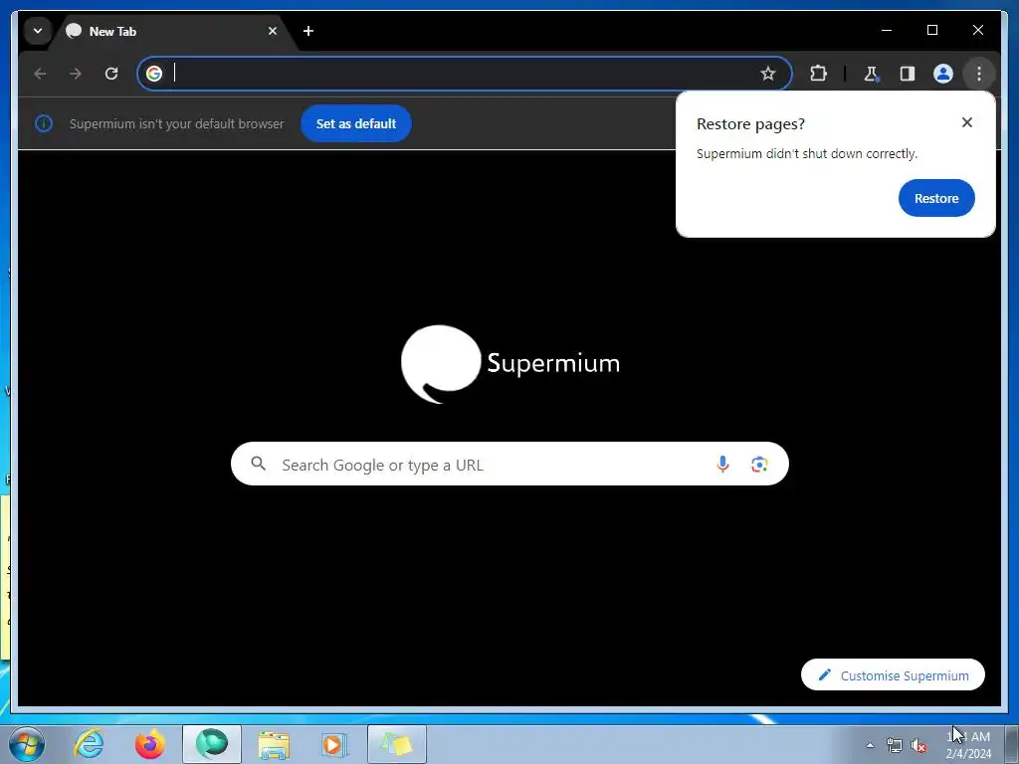The height and width of the screenshot is (764, 1019).
Task: Maximize the Supermium window
Action: pos(931,30)
